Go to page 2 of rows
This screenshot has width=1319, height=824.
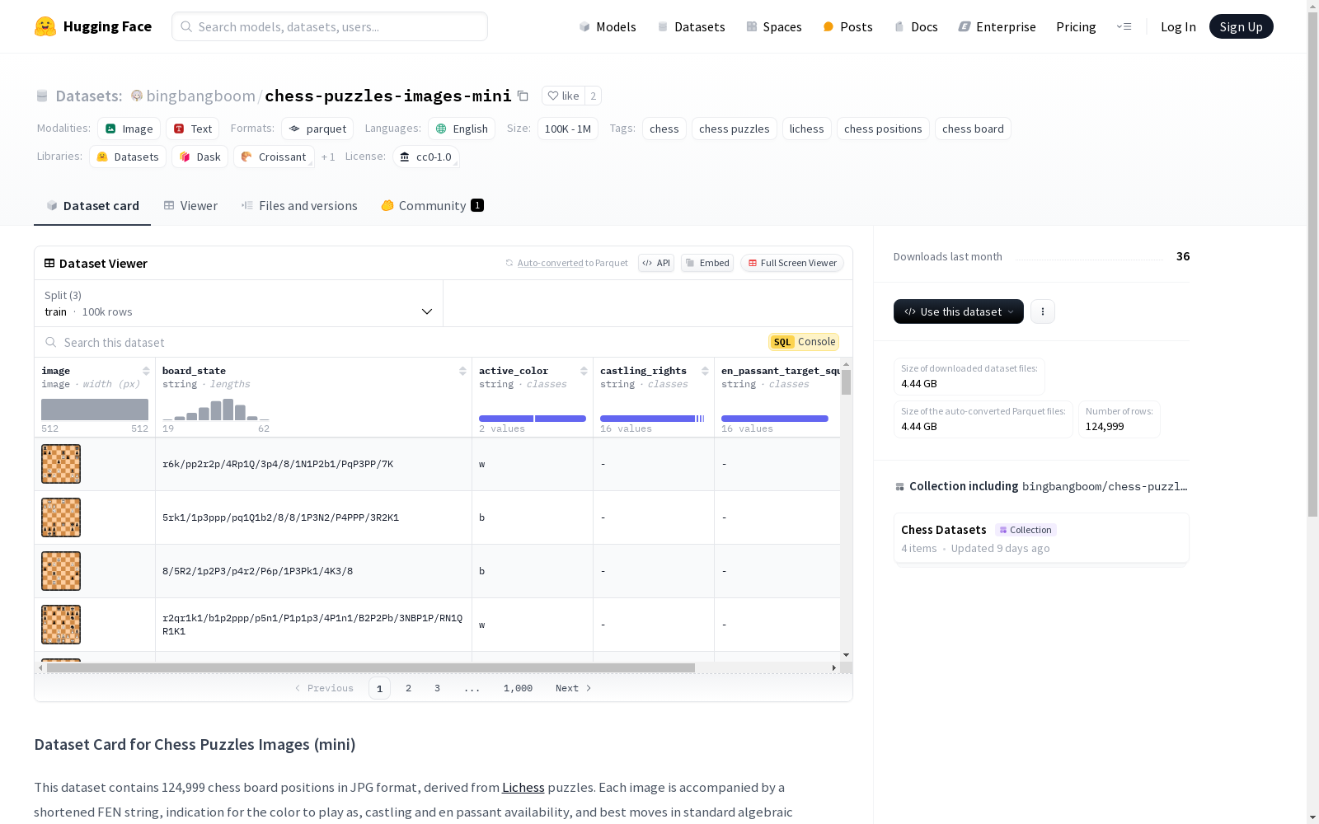(408, 688)
